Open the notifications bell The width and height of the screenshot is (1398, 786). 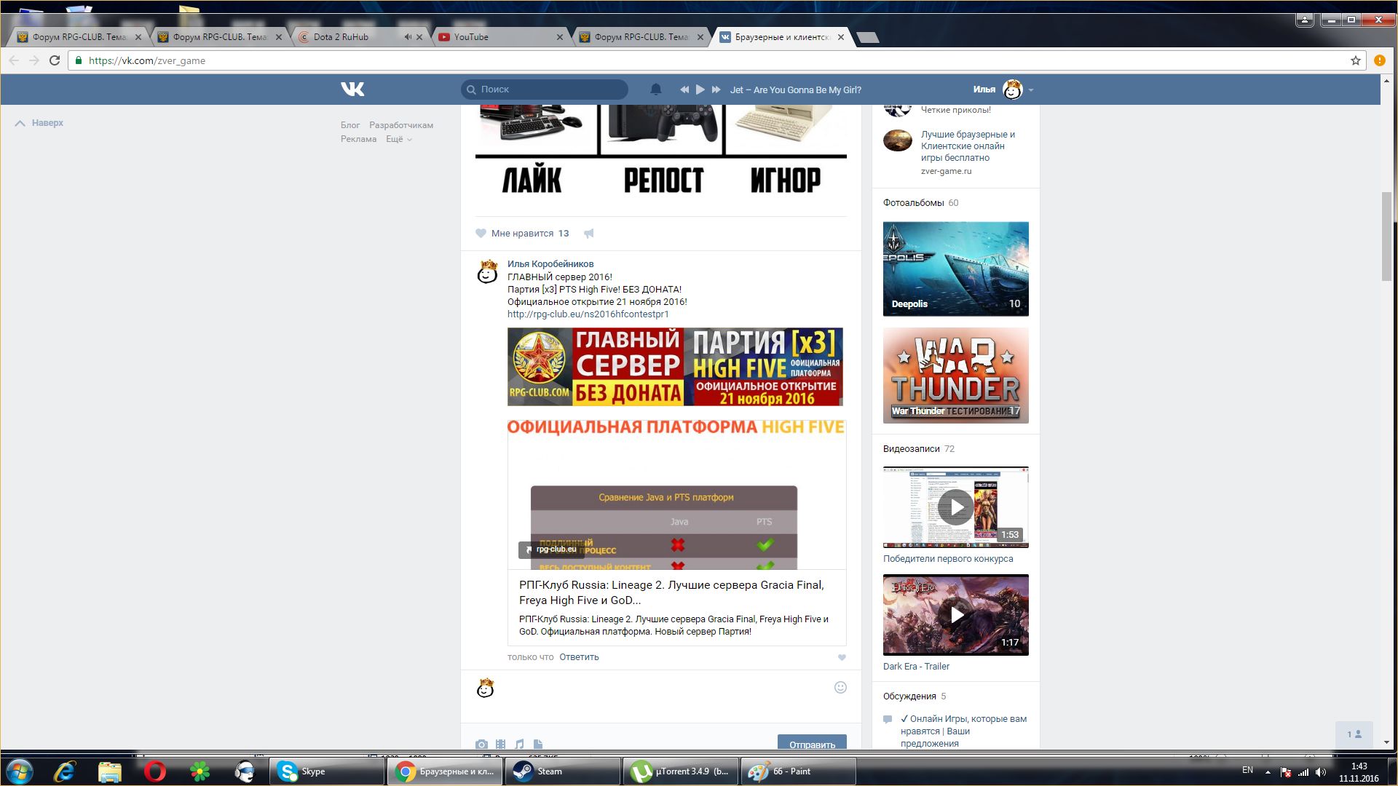(x=655, y=90)
